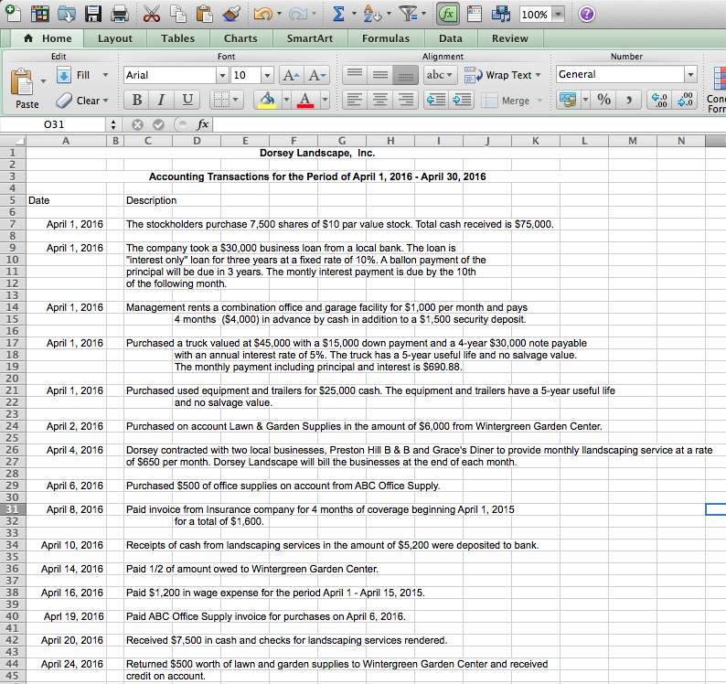
Task: Apply Percent style format
Action: click(x=603, y=100)
